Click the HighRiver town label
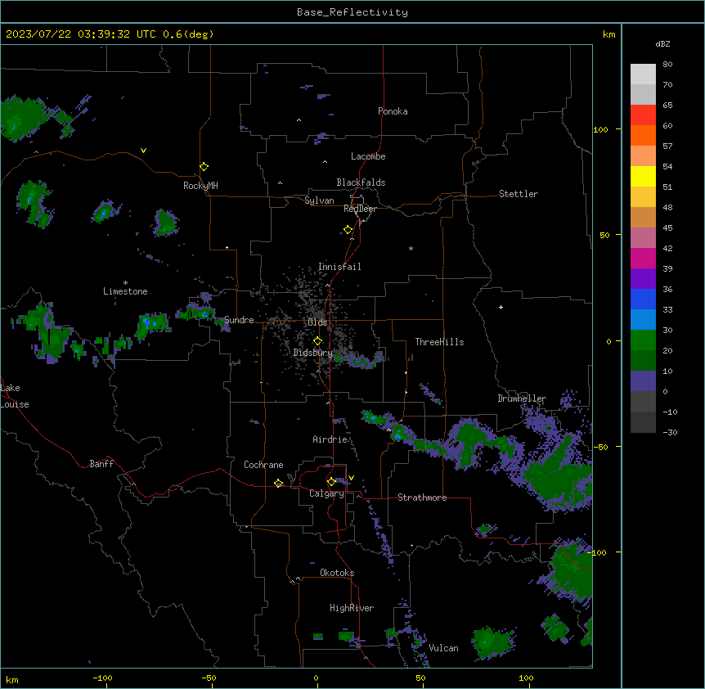 [x=352, y=608]
